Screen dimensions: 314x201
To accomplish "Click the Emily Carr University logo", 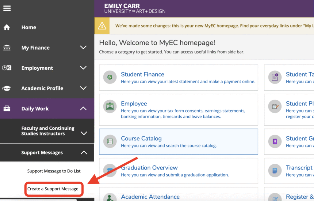I will click(x=135, y=8).
